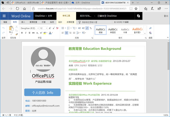
Task: Expand the styles gallery arrow
Action: click(x=145, y=33)
